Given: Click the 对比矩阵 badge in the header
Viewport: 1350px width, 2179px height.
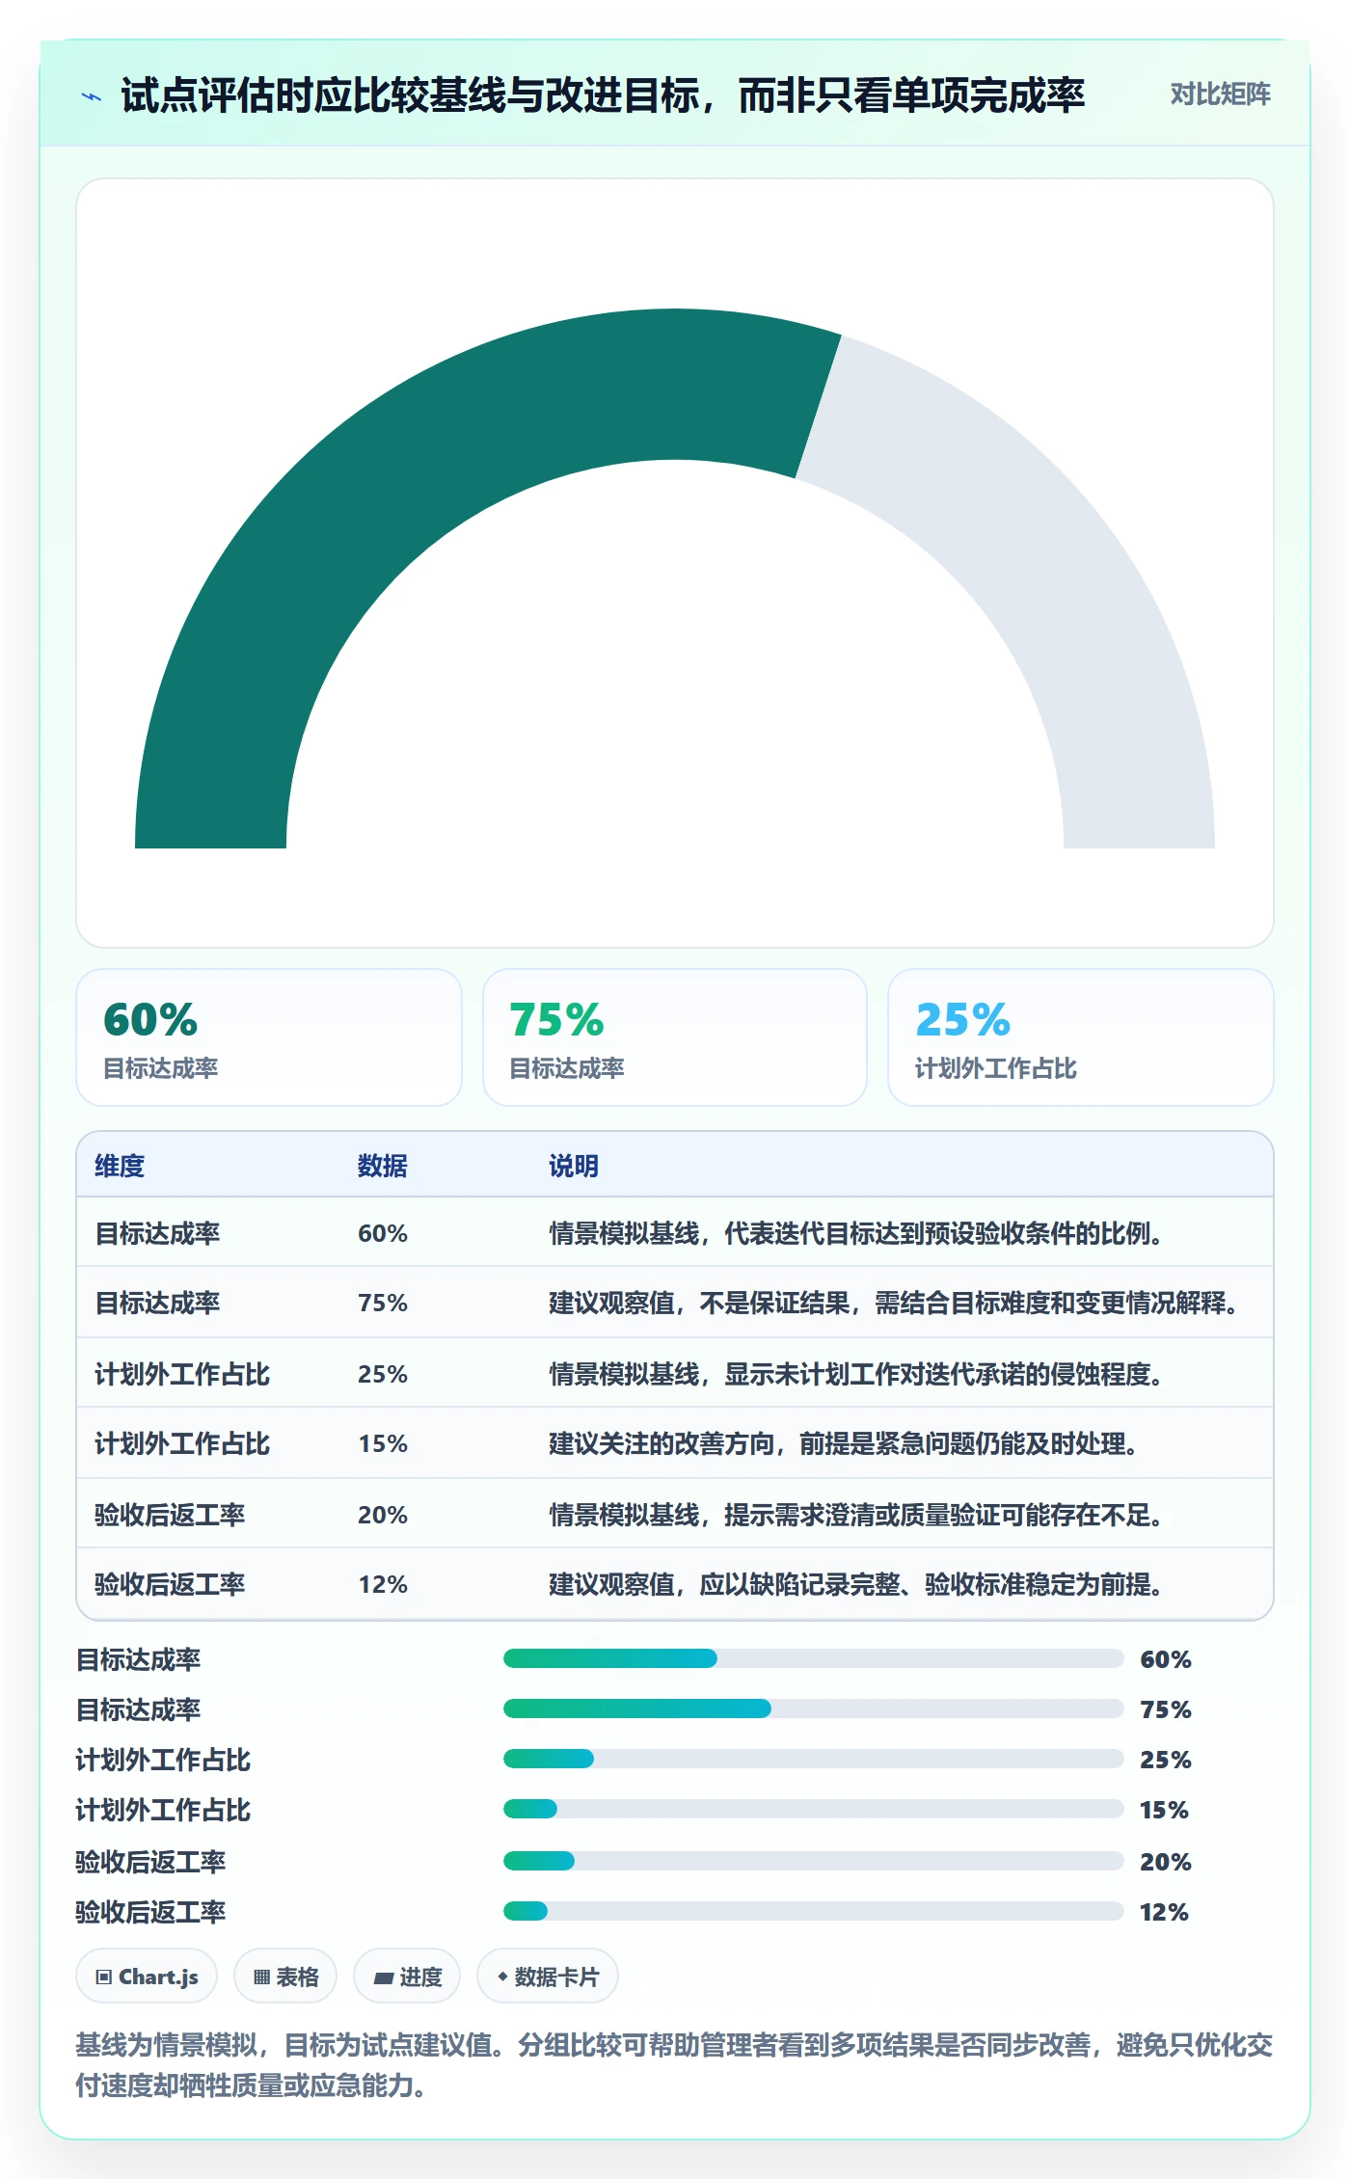Looking at the screenshot, I should pos(1220,94).
